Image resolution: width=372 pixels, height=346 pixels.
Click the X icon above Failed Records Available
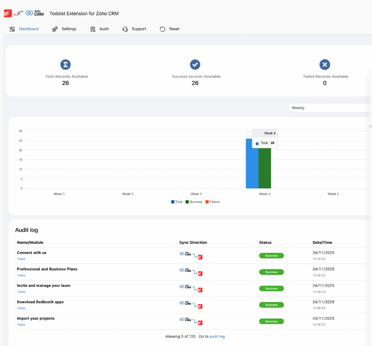point(324,64)
